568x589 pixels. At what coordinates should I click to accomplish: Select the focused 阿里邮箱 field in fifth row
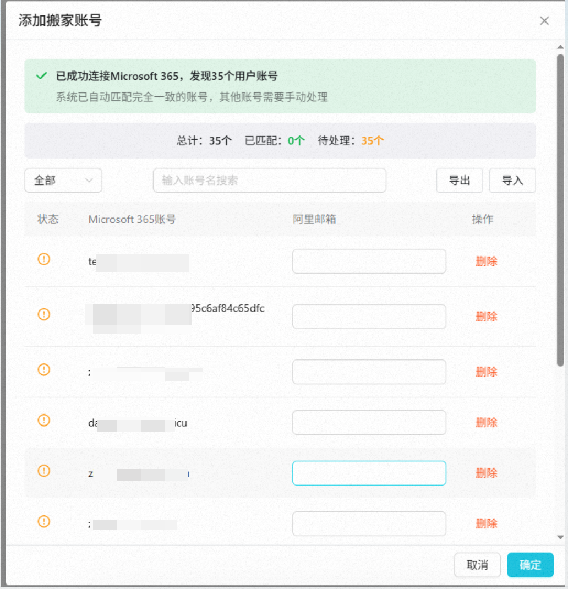pos(369,473)
